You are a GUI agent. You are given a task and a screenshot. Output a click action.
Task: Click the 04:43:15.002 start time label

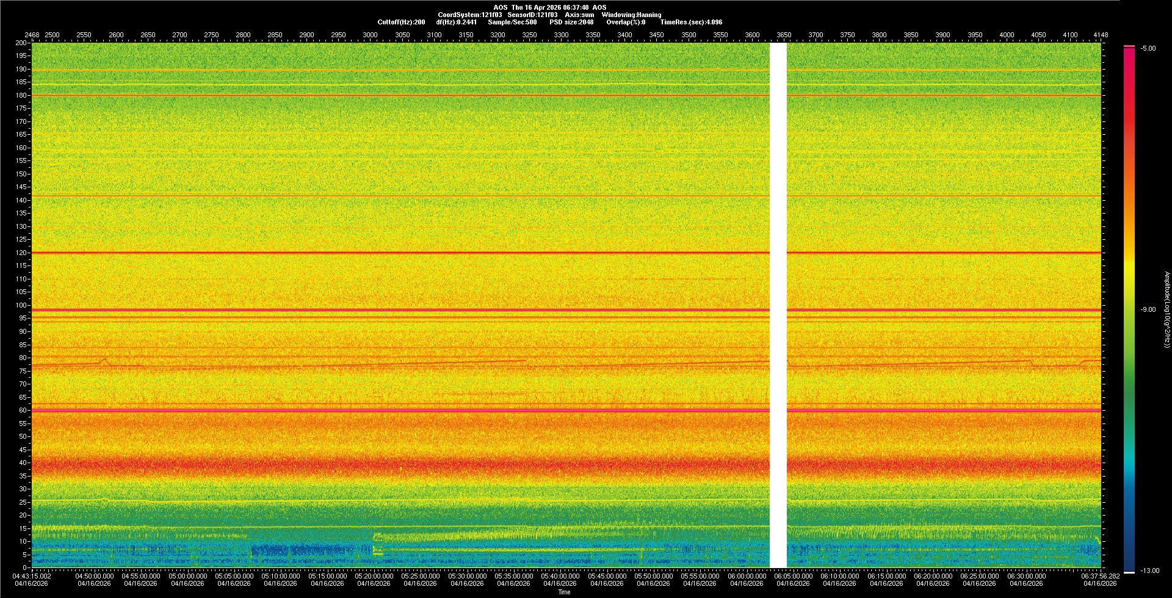coord(32,576)
